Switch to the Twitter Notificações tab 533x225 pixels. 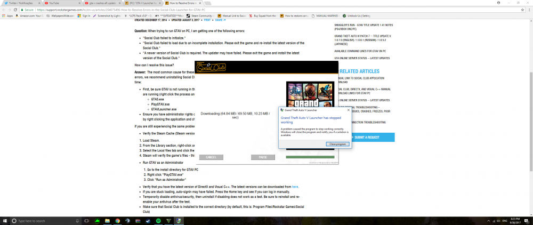point(21,3)
